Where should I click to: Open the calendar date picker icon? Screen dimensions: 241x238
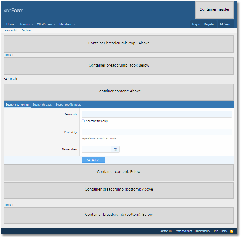[115, 149]
